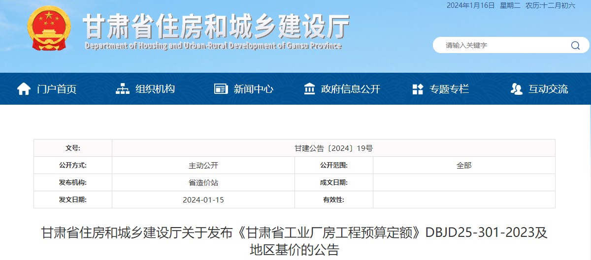
Task: Click the building icon beside 政府信息公开
Action: [x=310, y=89]
